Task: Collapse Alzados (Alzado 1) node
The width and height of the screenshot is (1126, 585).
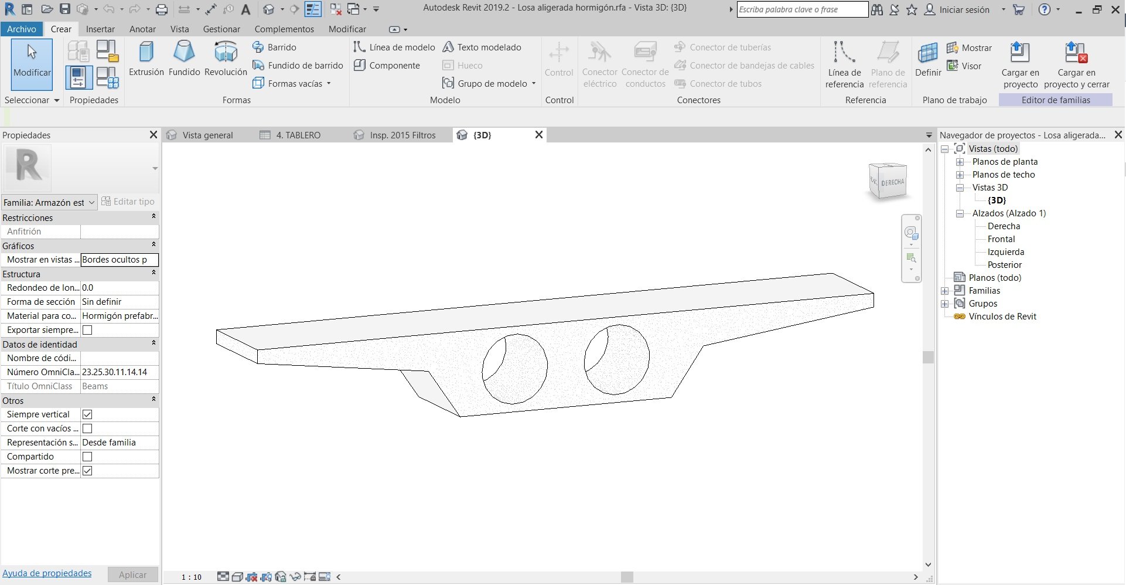Action: pyautogui.click(x=960, y=213)
